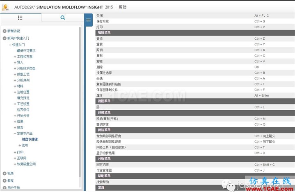The width and height of the screenshot is (295, 192).
Task: Select the 移动/复制(平移) row text
Action: tap(107, 119)
